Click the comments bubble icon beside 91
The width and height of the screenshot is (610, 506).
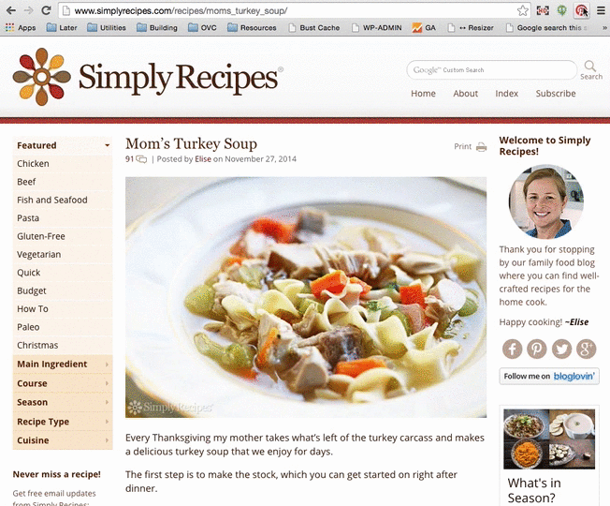(141, 159)
